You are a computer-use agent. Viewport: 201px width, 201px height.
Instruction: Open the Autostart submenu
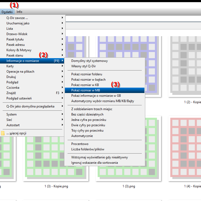[32, 125]
